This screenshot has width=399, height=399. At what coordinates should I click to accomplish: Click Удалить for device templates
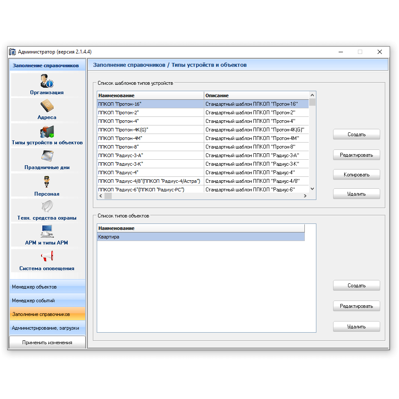[x=357, y=194]
